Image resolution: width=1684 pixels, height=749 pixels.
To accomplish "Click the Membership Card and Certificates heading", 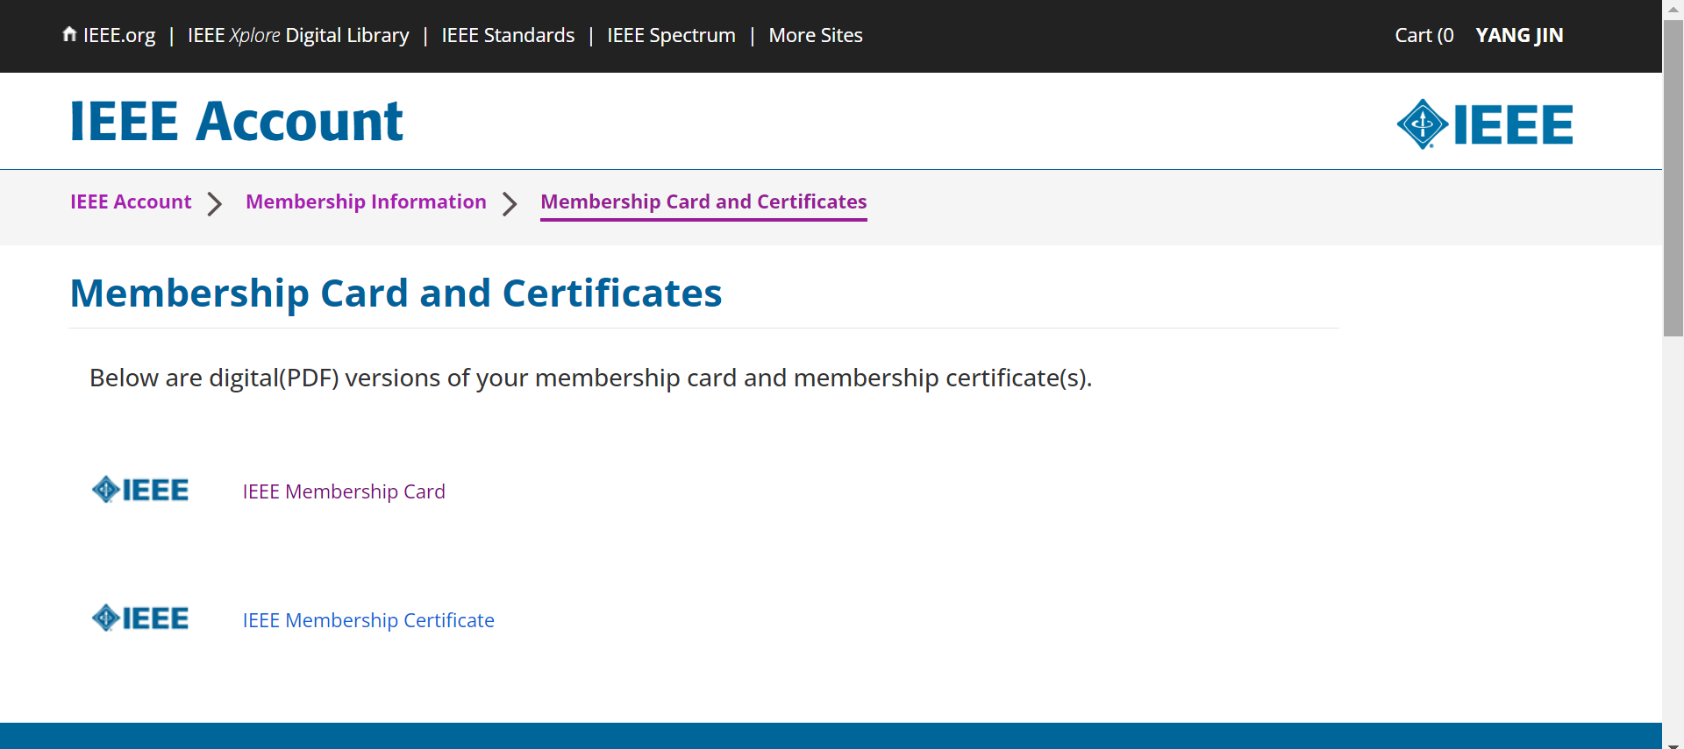I will (396, 293).
